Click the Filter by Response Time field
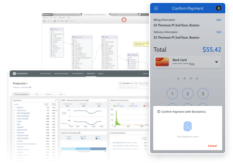Screen dimensions: 233x165 click(x=134, y=88)
